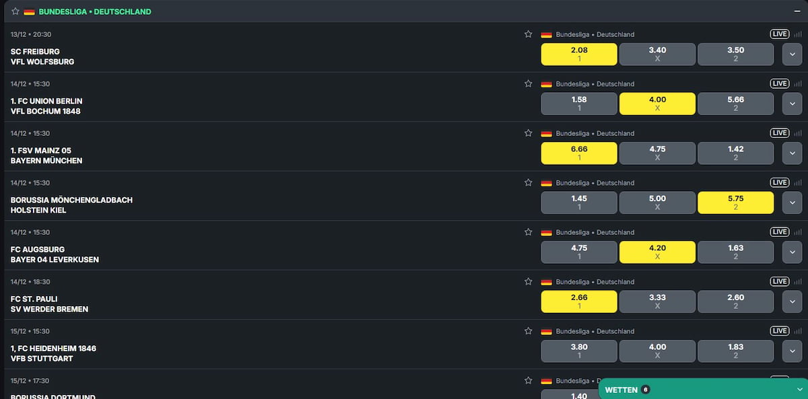The image size is (808, 399).
Task: Expand more markets for FC Augsburg match
Action: (x=792, y=252)
